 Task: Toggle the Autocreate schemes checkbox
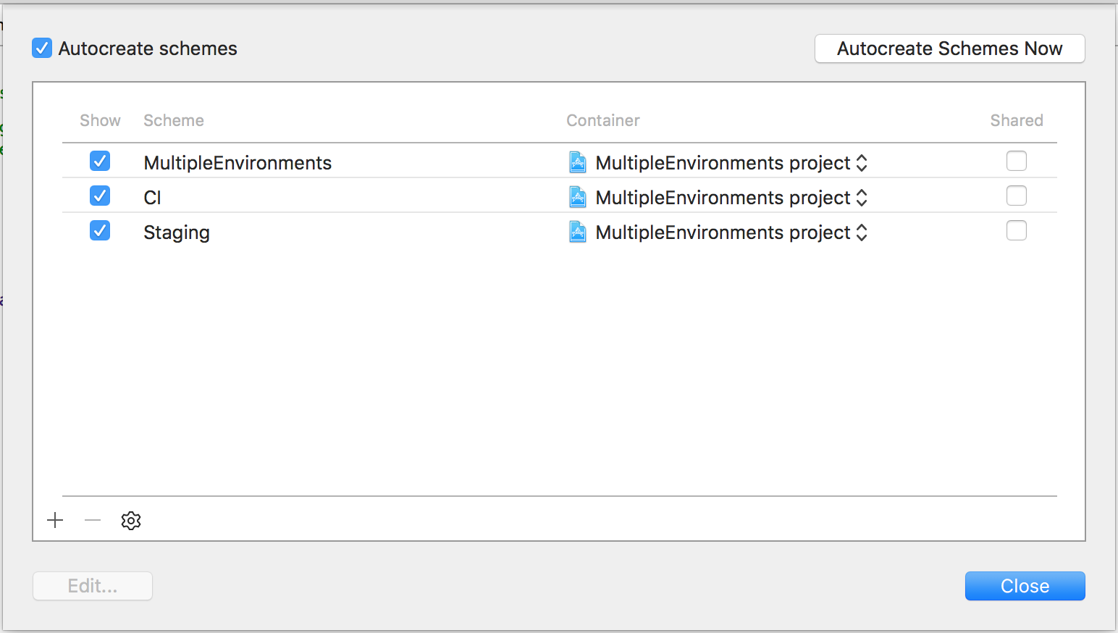42,49
